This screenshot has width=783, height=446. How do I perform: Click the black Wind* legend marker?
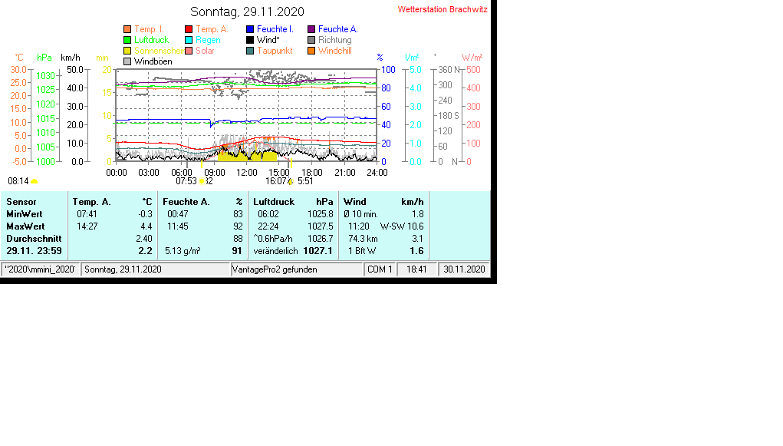tap(250, 40)
